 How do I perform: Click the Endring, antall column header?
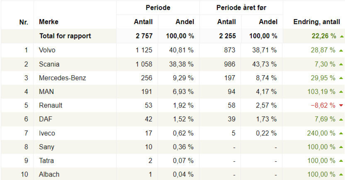[317, 22]
